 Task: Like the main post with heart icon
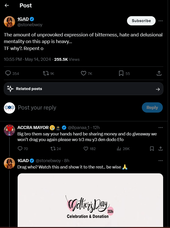point(83,73)
